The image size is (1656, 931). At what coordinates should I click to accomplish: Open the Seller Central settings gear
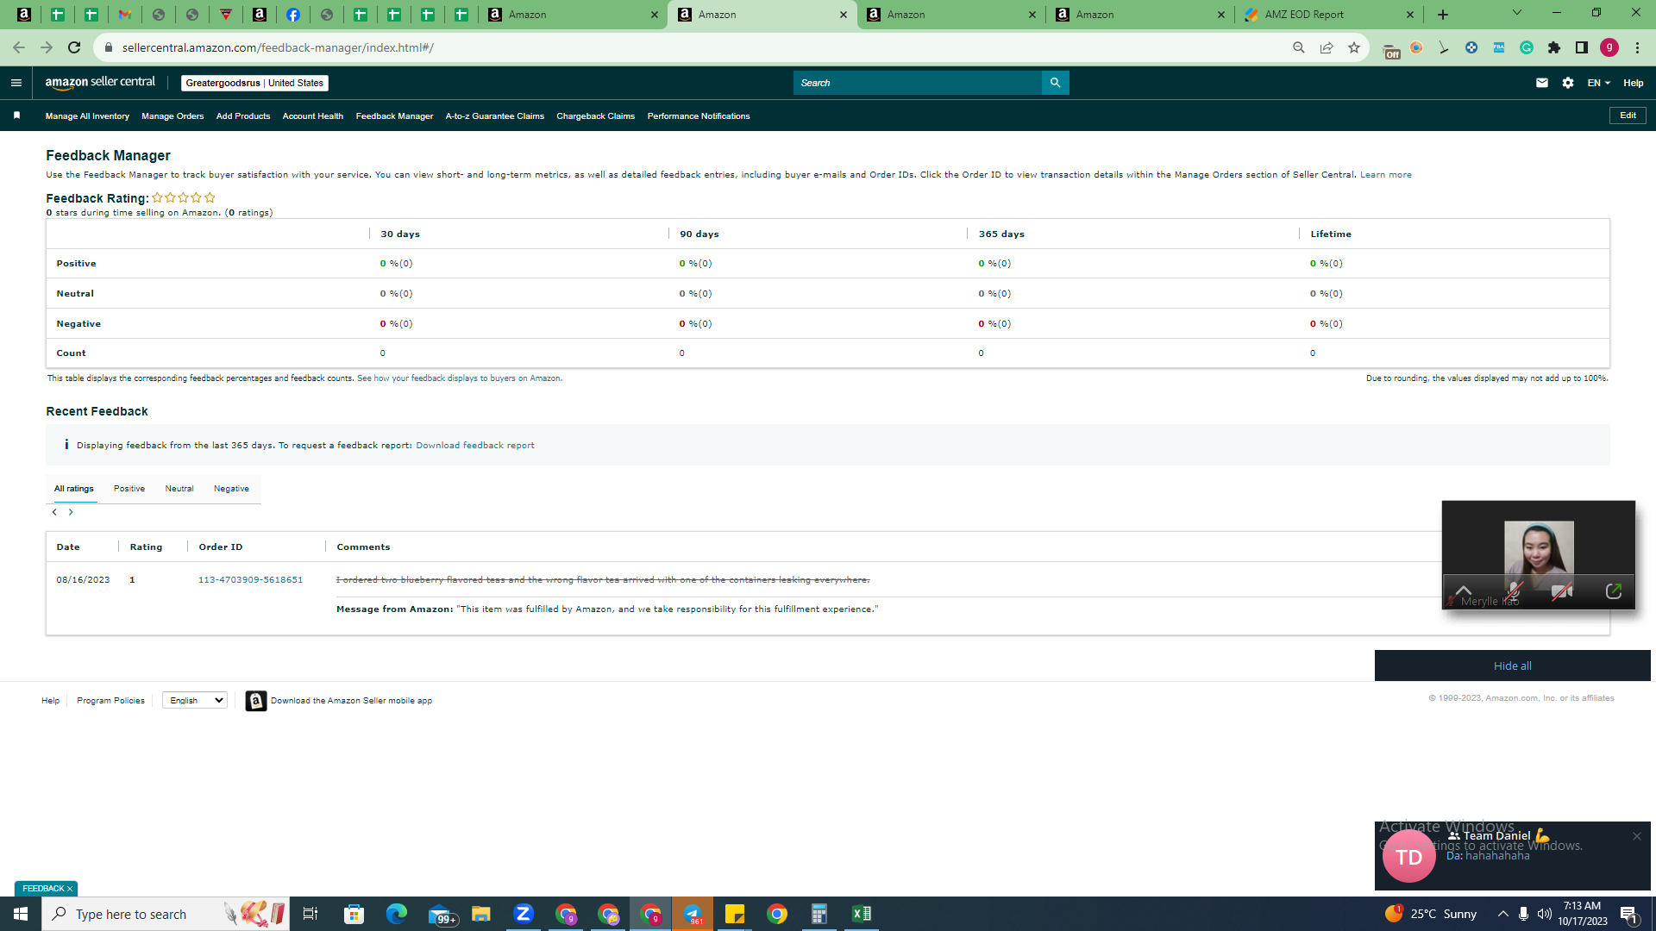point(1568,83)
